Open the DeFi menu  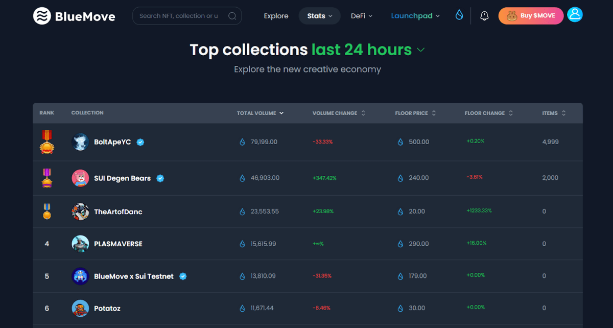click(362, 16)
